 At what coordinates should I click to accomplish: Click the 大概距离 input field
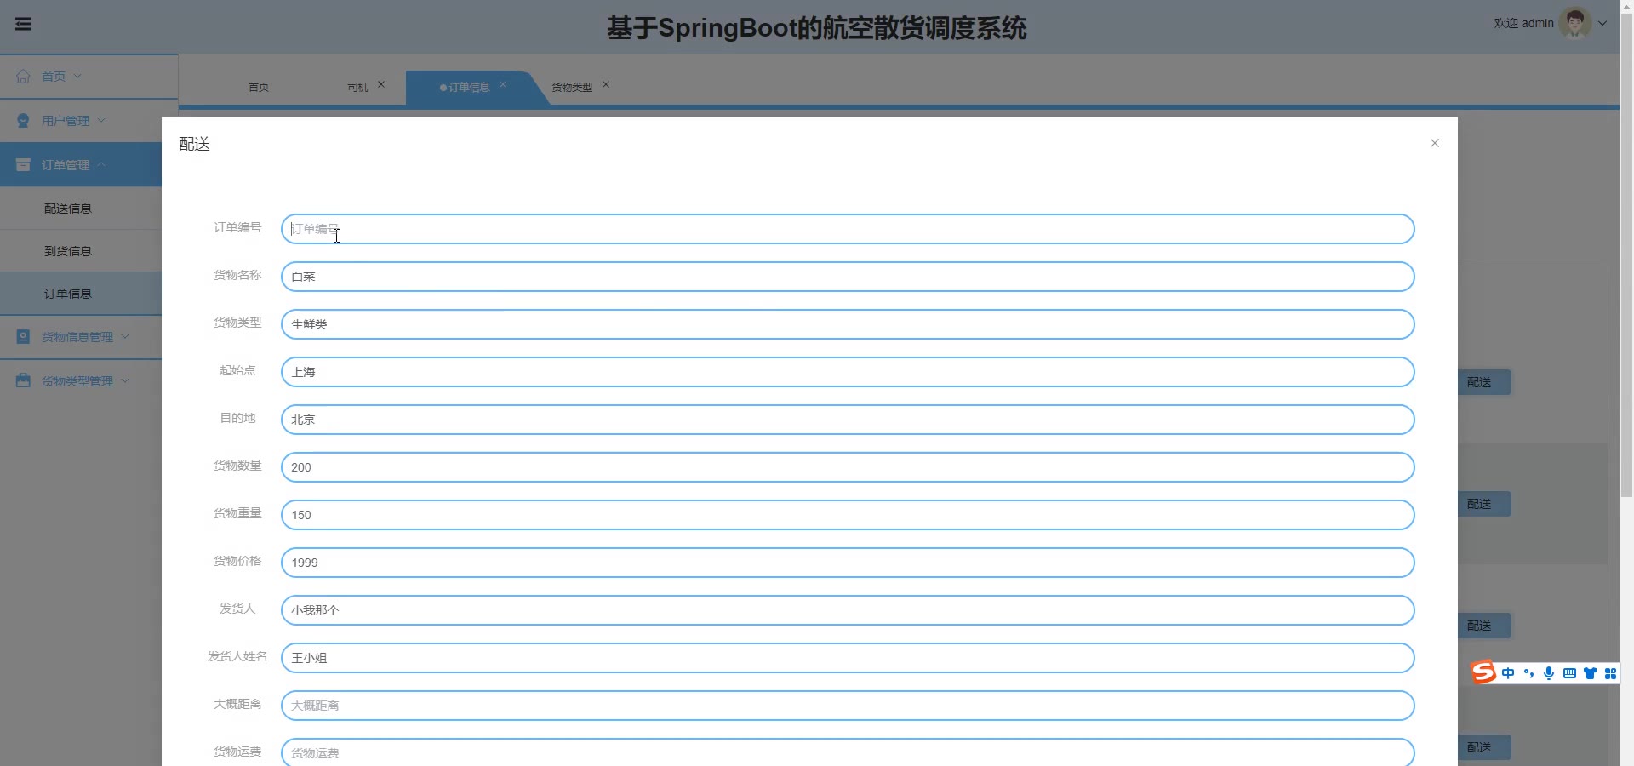(x=848, y=706)
